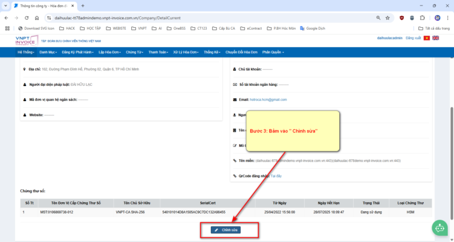The height and width of the screenshot is (242, 454).
Task: Open the QrCode Tại đây link
Action: tap(276, 176)
